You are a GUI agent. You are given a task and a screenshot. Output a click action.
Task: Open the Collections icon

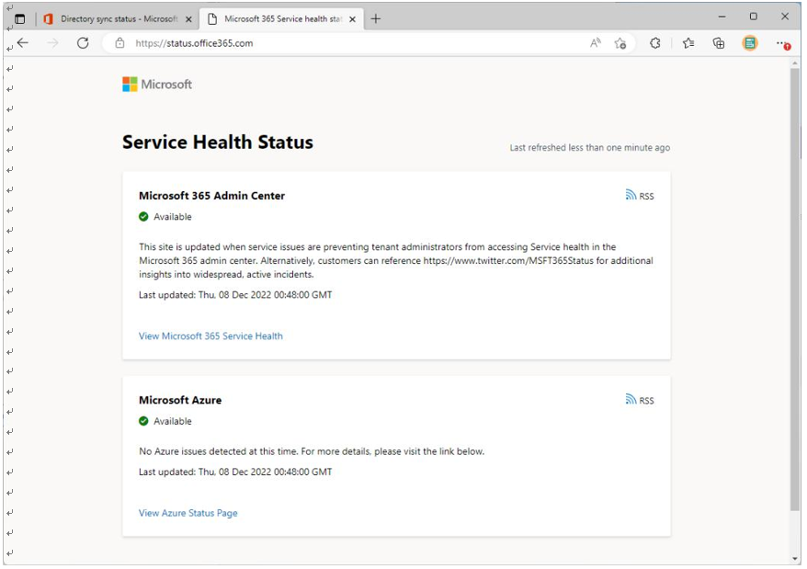point(719,43)
